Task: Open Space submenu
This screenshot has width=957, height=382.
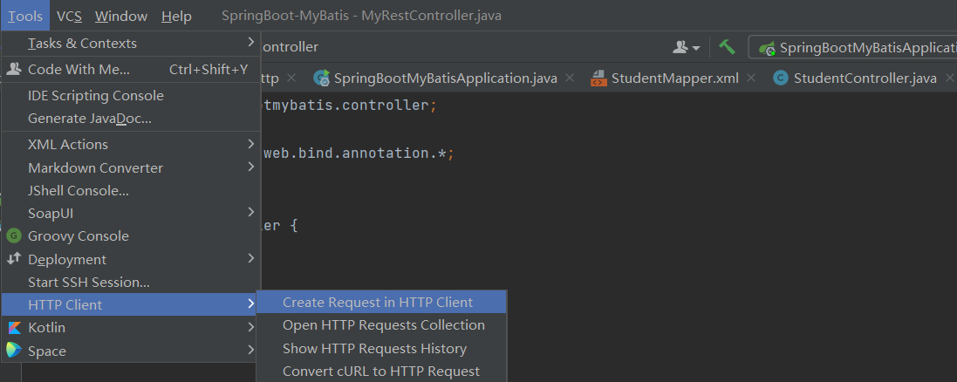Action: (x=131, y=351)
